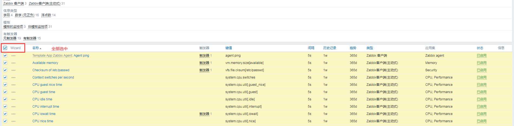Viewport: 514px width, 126px height.
Task: Toggle the select-all checkbox beside Wizard
Action: point(5,48)
